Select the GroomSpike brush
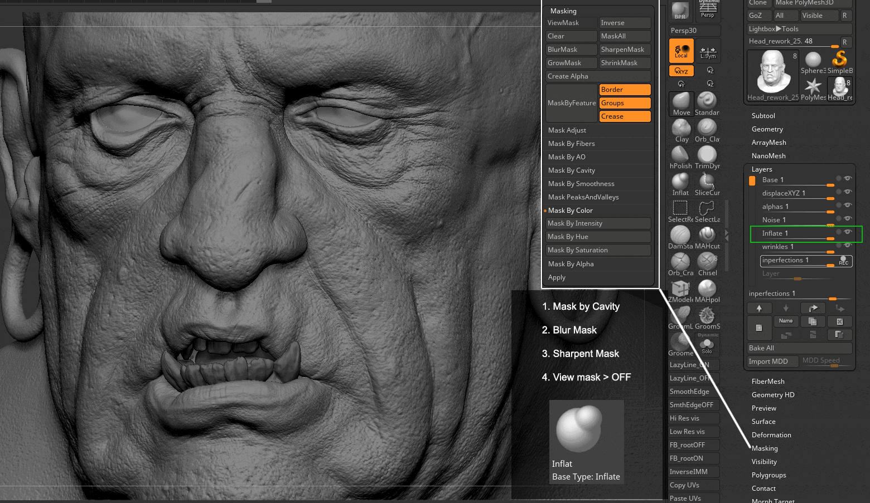The image size is (870, 503). coord(707,318)
